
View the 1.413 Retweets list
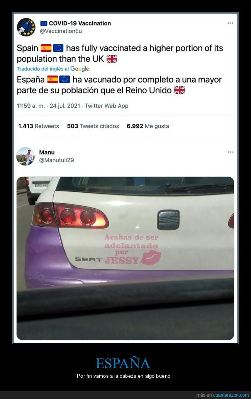click(x=39, y=126)
